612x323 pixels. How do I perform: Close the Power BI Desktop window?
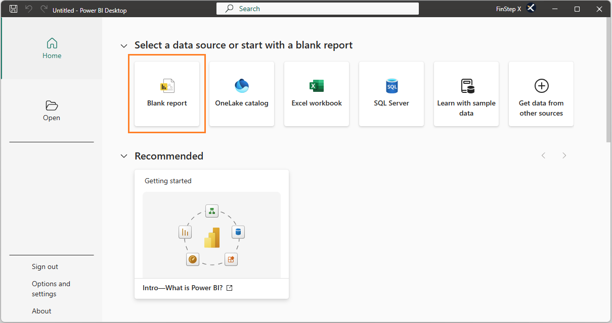599,9
